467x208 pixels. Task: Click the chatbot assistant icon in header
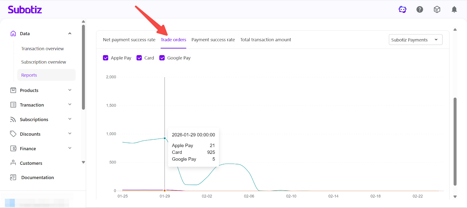click(x=402, y=10)
